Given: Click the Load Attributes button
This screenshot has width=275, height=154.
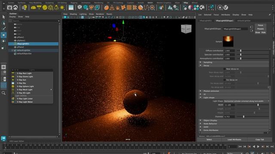Looking at the screenshot, I should point(234,139).
